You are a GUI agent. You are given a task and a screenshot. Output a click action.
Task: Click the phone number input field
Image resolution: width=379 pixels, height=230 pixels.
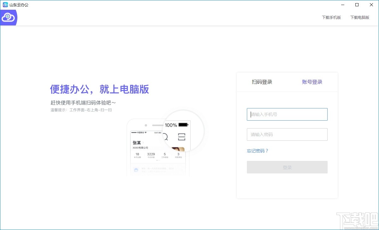coord(287,114)
